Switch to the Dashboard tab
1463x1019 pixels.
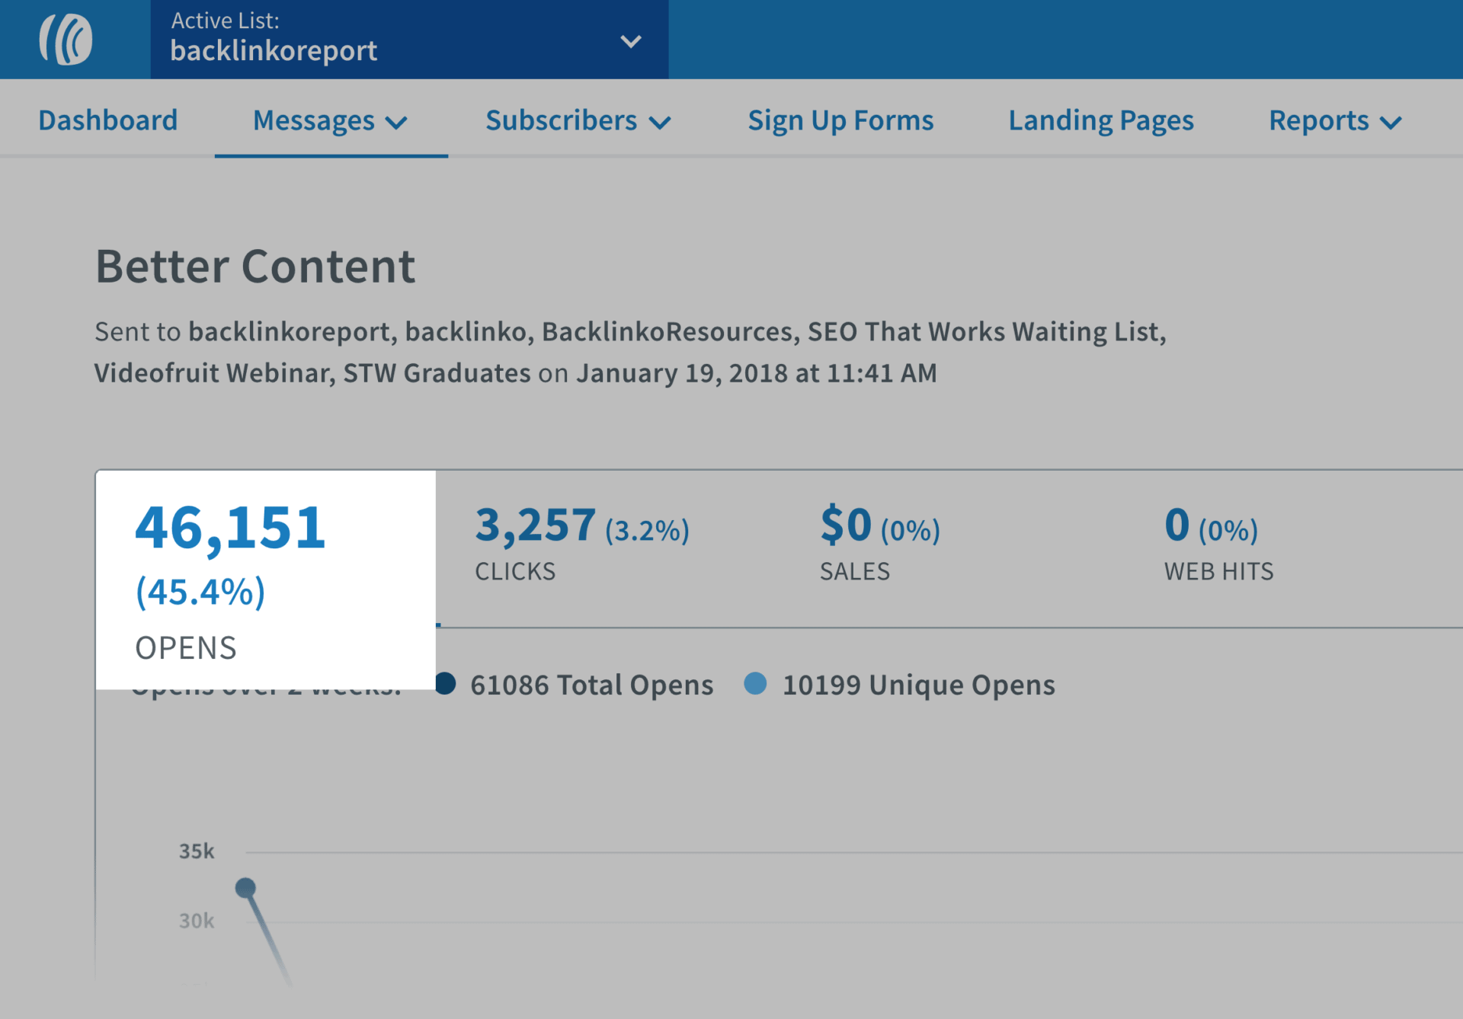(108, 120)
